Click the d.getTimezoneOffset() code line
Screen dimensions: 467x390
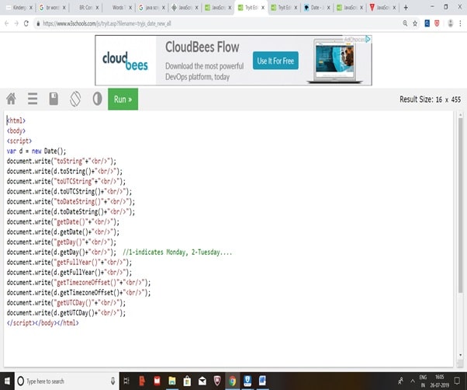[78, 292]
